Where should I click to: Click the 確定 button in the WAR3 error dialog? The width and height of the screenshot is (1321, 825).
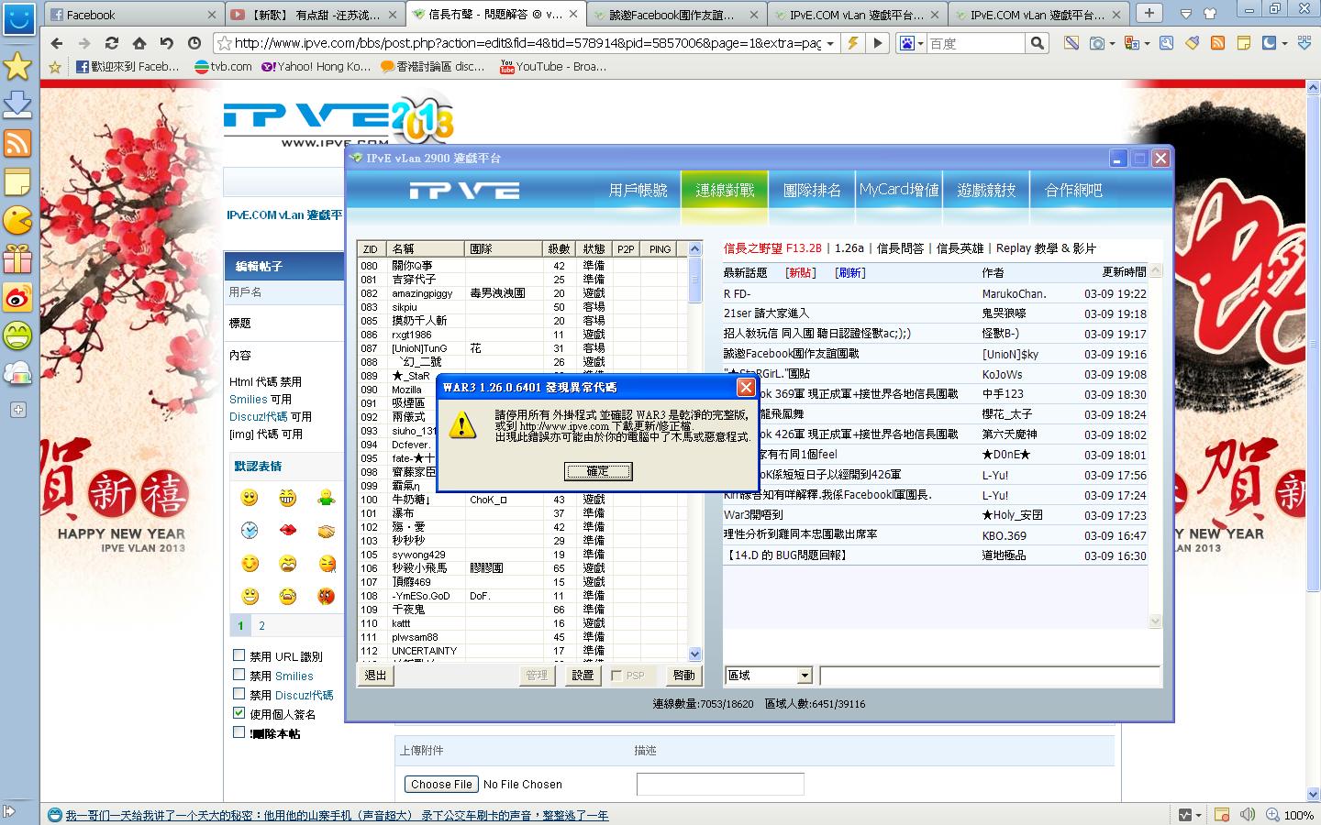coord(597,471)
